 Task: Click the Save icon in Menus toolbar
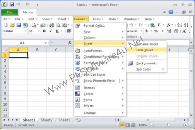click(19, 25)
